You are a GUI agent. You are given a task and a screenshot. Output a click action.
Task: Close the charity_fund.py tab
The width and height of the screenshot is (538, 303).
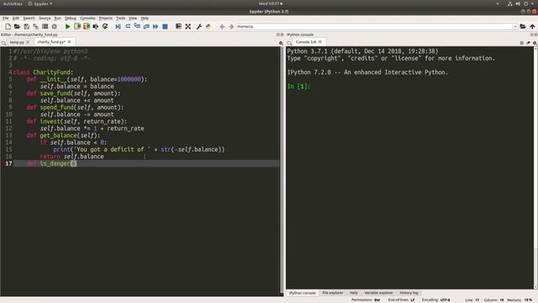click(x=69, y=42)
